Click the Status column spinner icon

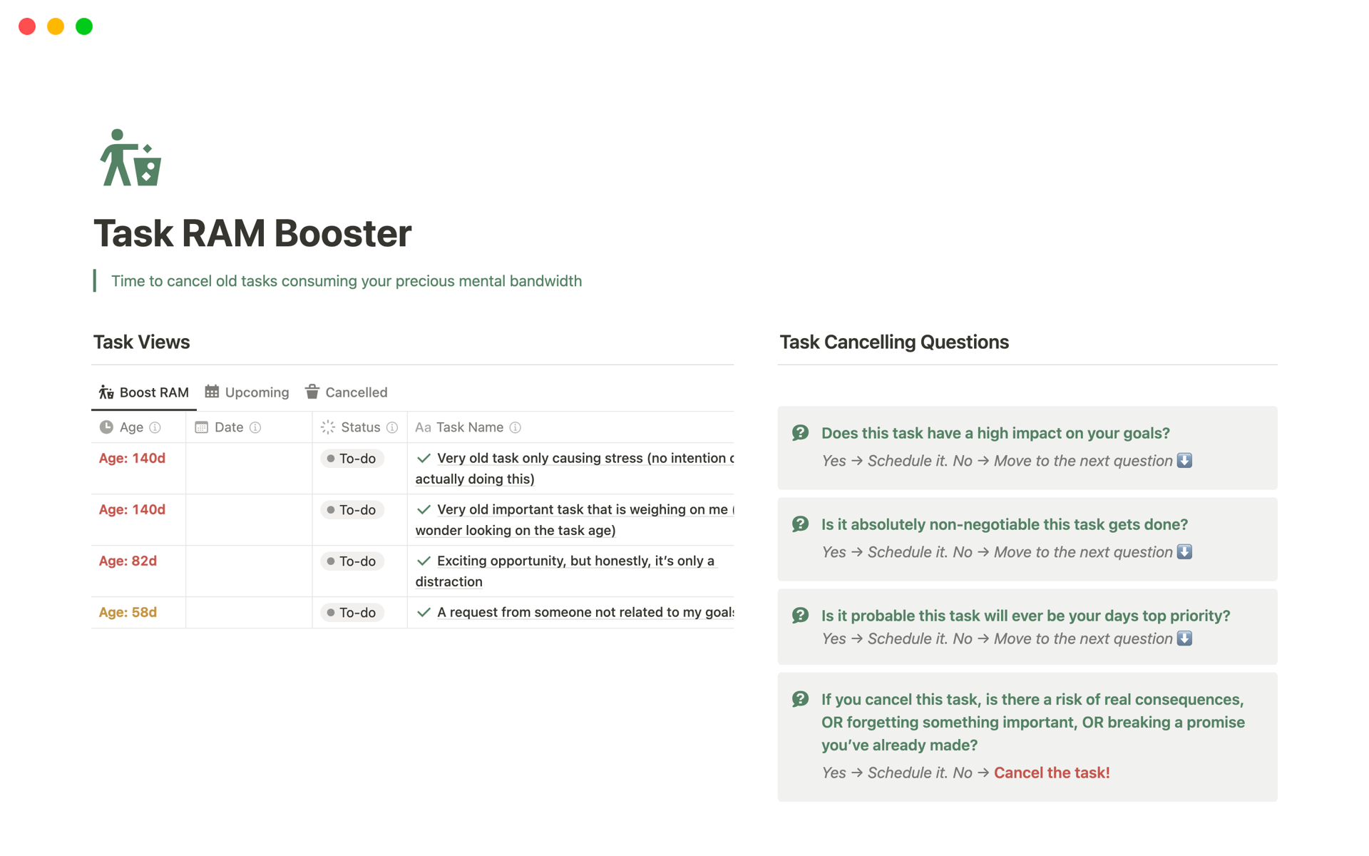(x=328, y=427)
